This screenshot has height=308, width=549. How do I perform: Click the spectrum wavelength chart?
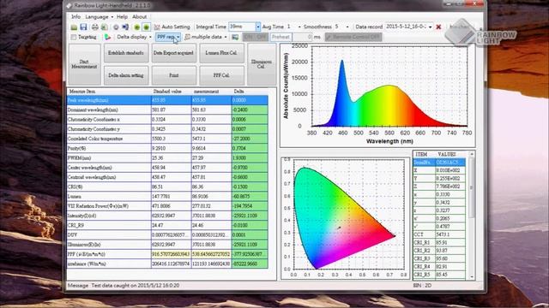pyautogui.click(x=377, y=95)
